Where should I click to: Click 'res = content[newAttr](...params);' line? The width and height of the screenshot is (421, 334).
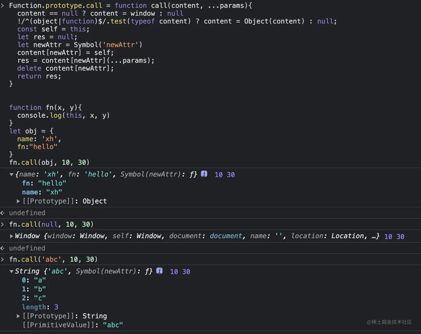point(86,61)
